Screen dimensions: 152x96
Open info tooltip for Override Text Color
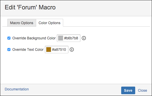[72, 50]
